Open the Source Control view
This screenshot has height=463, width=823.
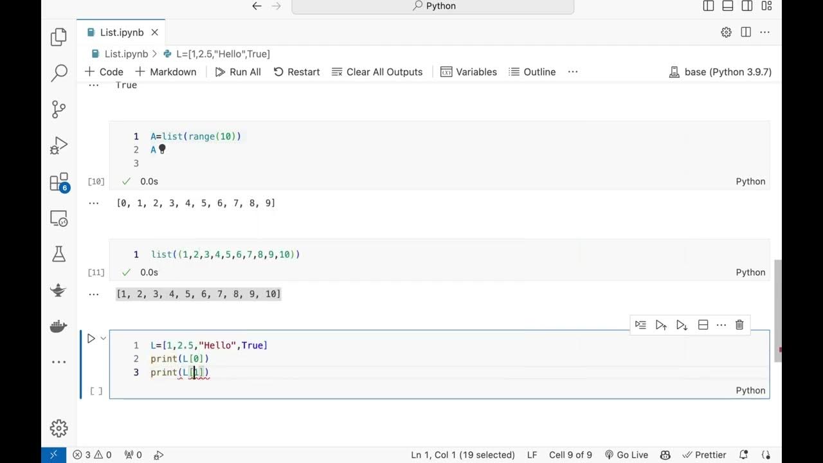[x=59, y=109]
